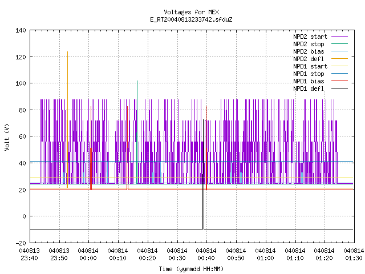
Task: Click the x-axis tick '040814 00:00'
Action: coord(88,255)
